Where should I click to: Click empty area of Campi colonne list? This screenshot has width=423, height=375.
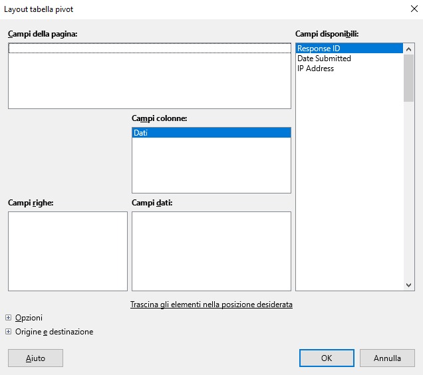tap(211, 165)
